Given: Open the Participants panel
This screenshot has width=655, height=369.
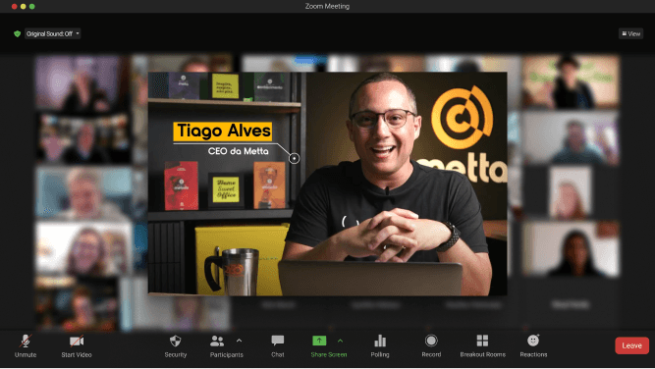Looking at the screenshot, I should click(226, 346).
